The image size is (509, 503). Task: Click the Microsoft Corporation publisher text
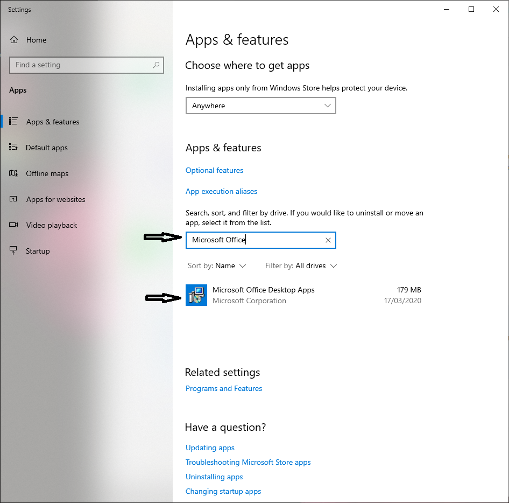249,301
